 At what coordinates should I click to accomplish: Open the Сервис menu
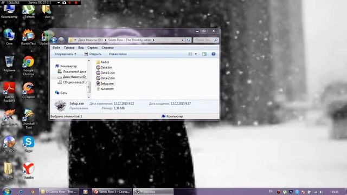(x=93, y=48)
